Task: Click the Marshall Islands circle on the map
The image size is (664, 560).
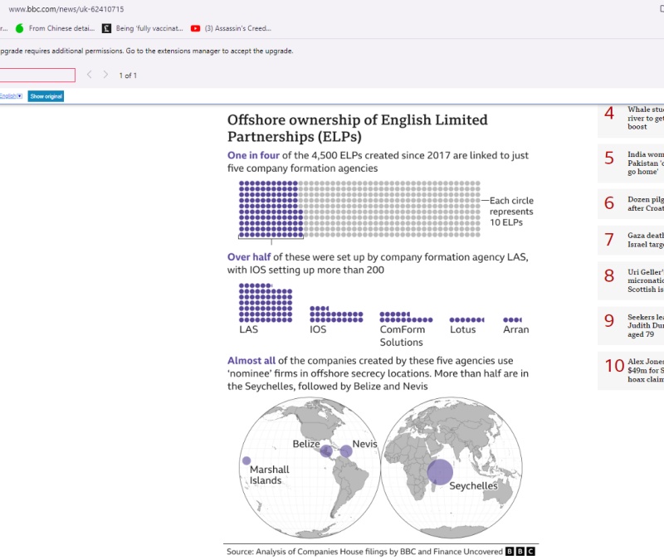Action: coord(246,460)
